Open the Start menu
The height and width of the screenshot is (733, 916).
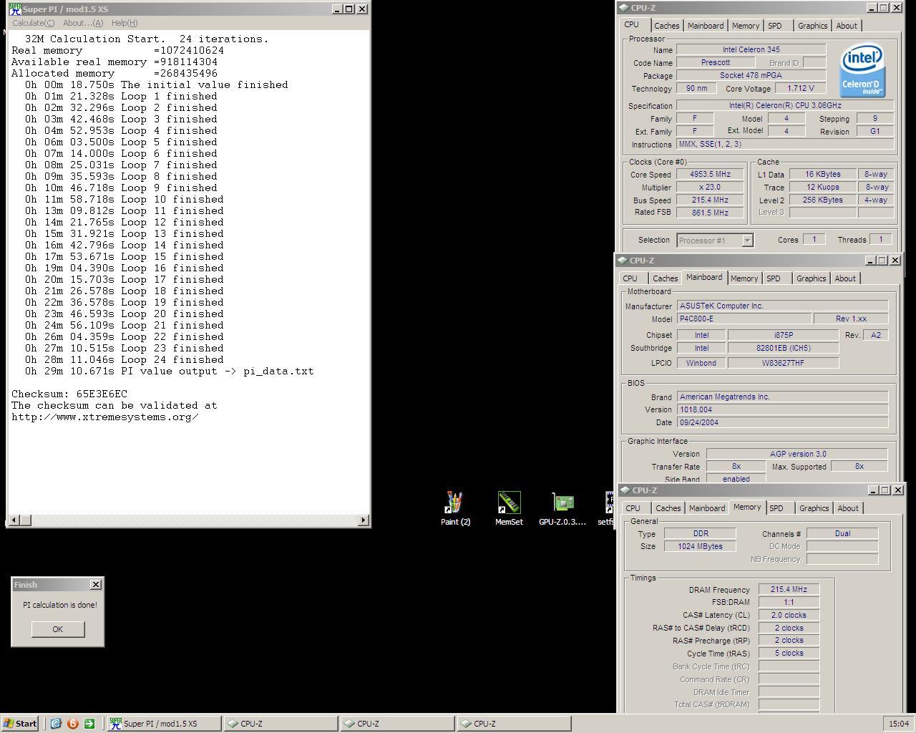[x=20, y=724]
